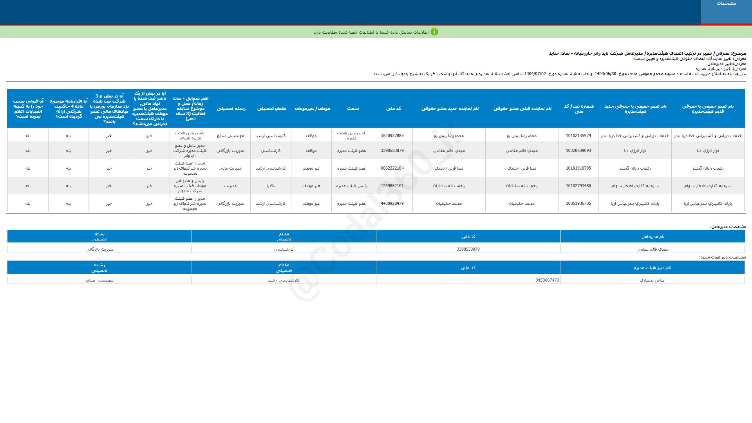Select national code 4430928479 cell

click(392, 203)
